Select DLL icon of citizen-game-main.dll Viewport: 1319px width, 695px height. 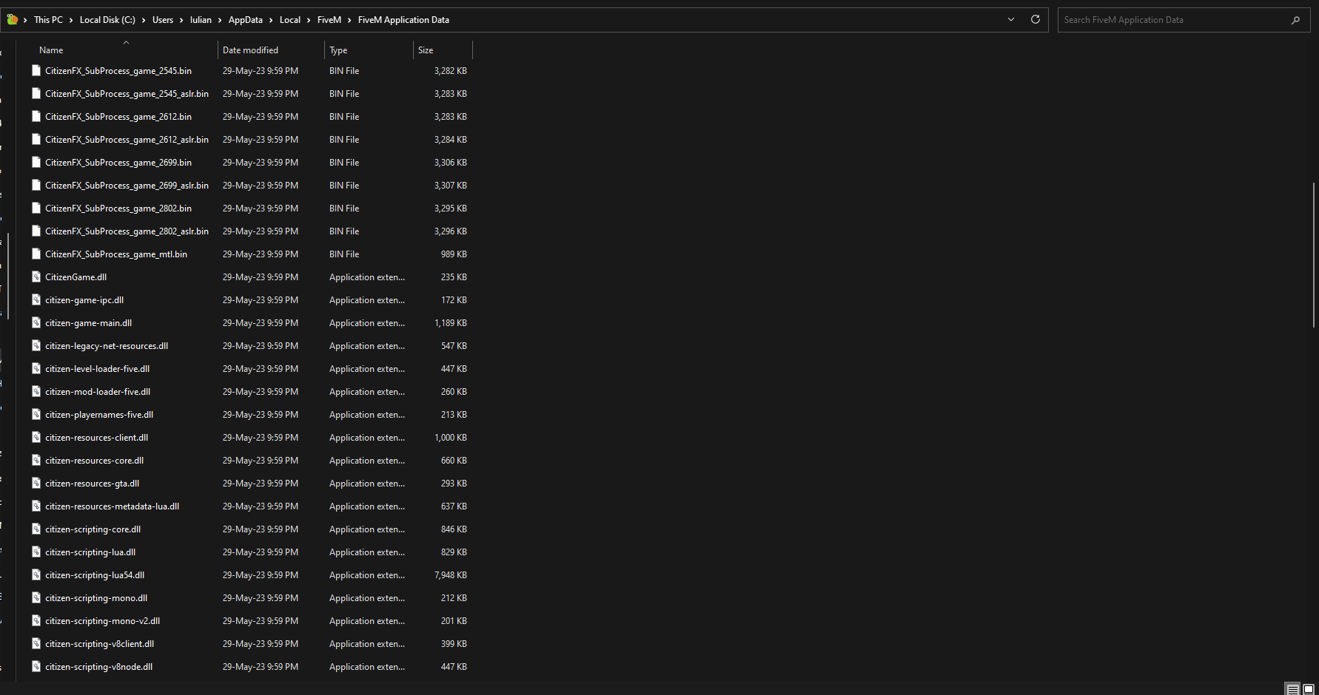click(x=36, y=323)
